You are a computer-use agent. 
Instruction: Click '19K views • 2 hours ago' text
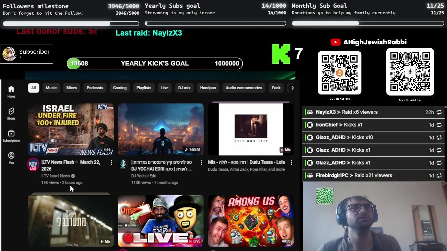(62, 183)
